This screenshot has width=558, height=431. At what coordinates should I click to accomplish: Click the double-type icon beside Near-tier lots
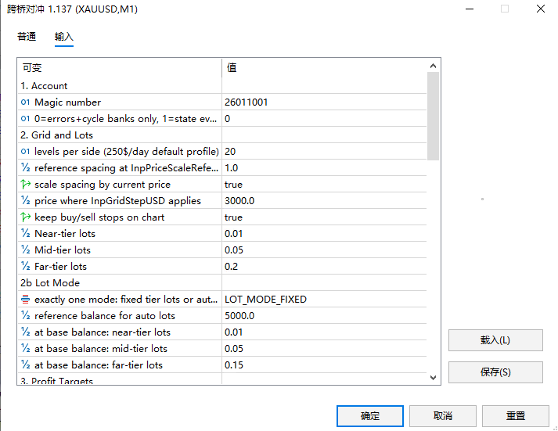(25, 233)
